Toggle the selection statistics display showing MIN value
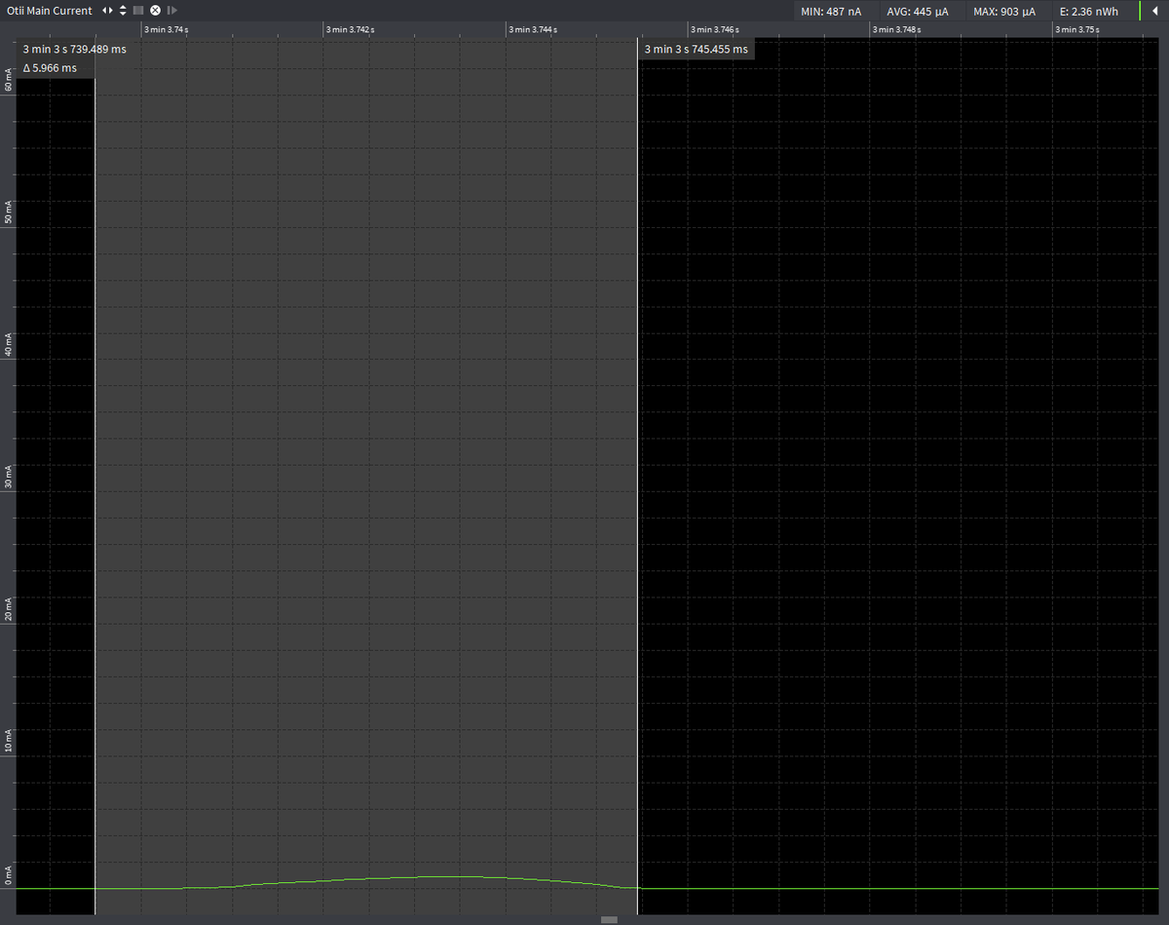Image resolution: width=1169 pixels, height=925 pixels. 831,11
